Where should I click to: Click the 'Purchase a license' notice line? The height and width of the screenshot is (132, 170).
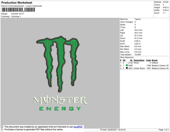pyautogui.click(x=34, y=129)
